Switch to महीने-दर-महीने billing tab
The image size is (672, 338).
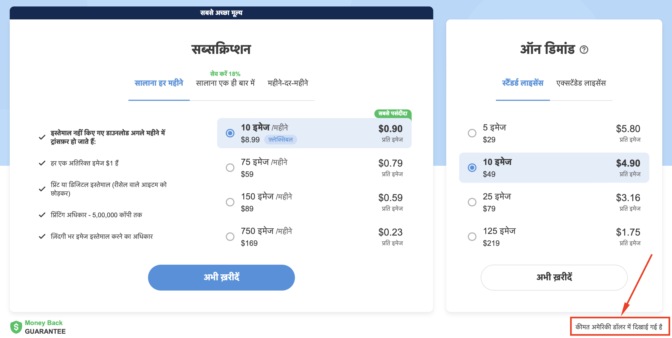click(x=287, y=83)
